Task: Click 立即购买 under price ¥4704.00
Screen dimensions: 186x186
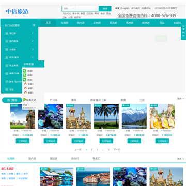Action: 106,141
